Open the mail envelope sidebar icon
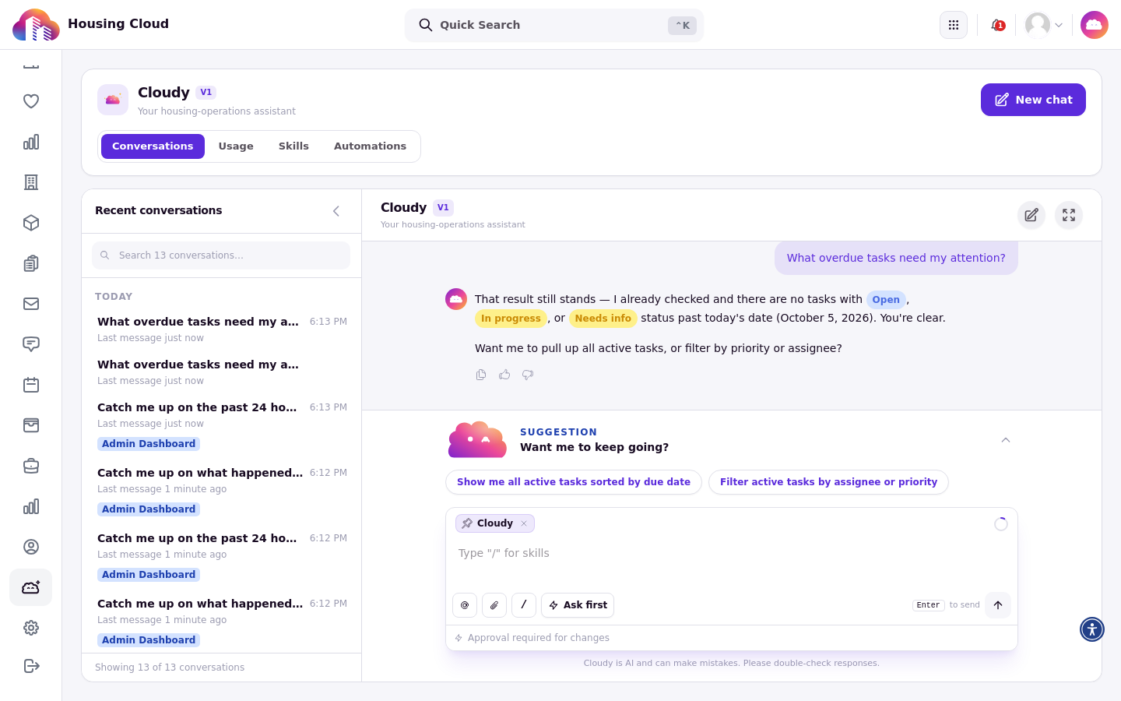 pyautogui.click(x=31, y=304)
